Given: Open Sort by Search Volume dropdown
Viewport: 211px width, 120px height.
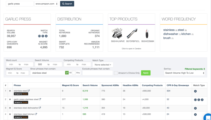Looking at the screenshot, I should [x=184, y=73].
